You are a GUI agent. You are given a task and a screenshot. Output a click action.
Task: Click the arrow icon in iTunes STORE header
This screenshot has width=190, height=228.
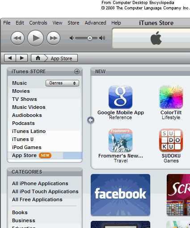pyautogui.click(x=77, y=71)
